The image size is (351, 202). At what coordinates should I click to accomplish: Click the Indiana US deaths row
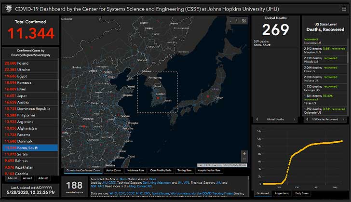pyautogui.click(x=324, y=79)
